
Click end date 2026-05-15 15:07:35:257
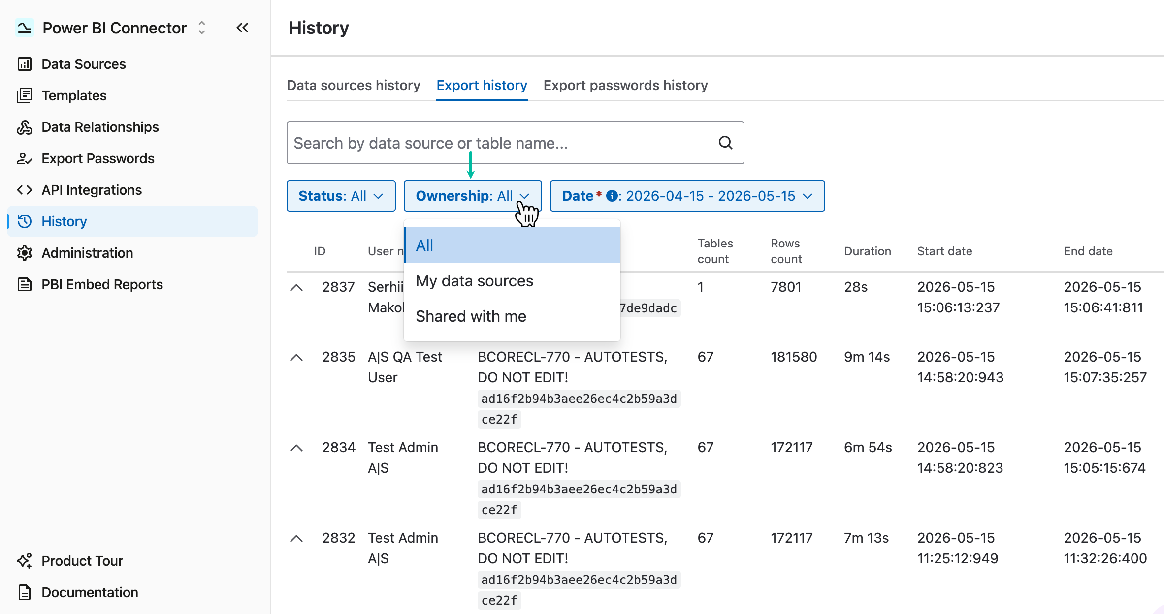pos(1105,367)
